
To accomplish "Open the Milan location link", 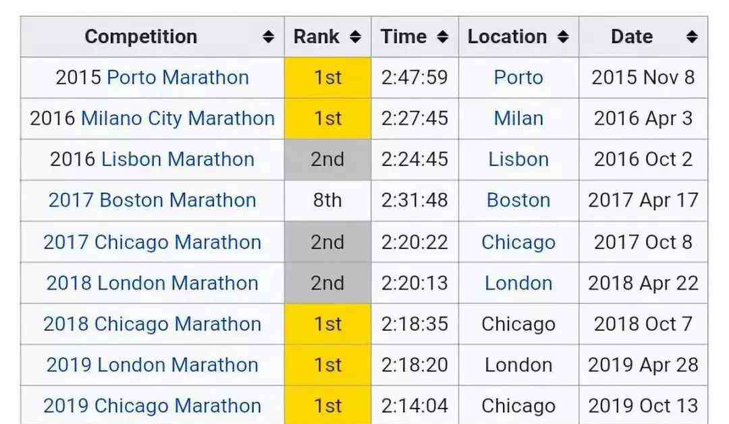I will pyautogui.click(x=518, y=119).
